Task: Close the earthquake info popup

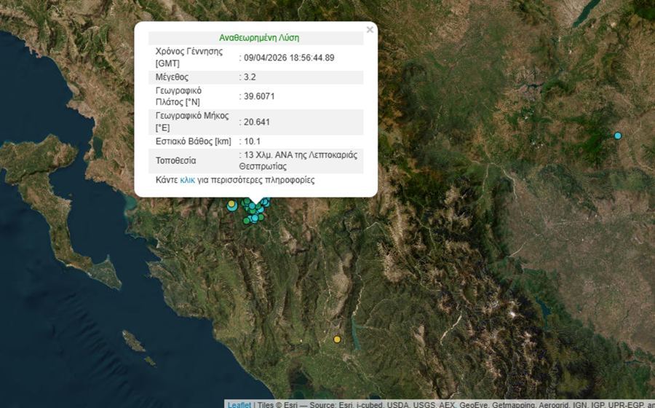Action: point(370,30)
